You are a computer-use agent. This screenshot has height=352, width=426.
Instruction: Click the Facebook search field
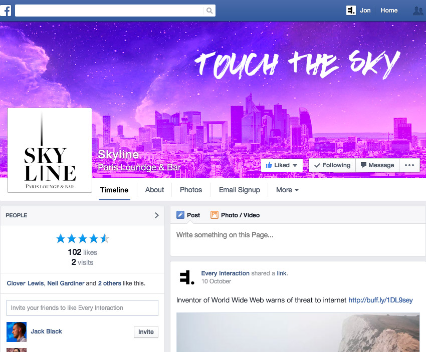pyautogui.click(x=109, y=11)
